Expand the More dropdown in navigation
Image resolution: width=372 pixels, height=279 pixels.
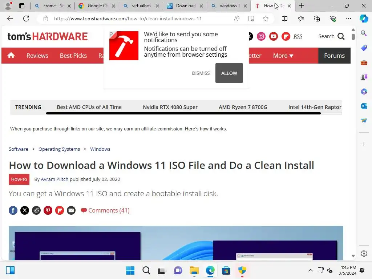coord(283,56)
